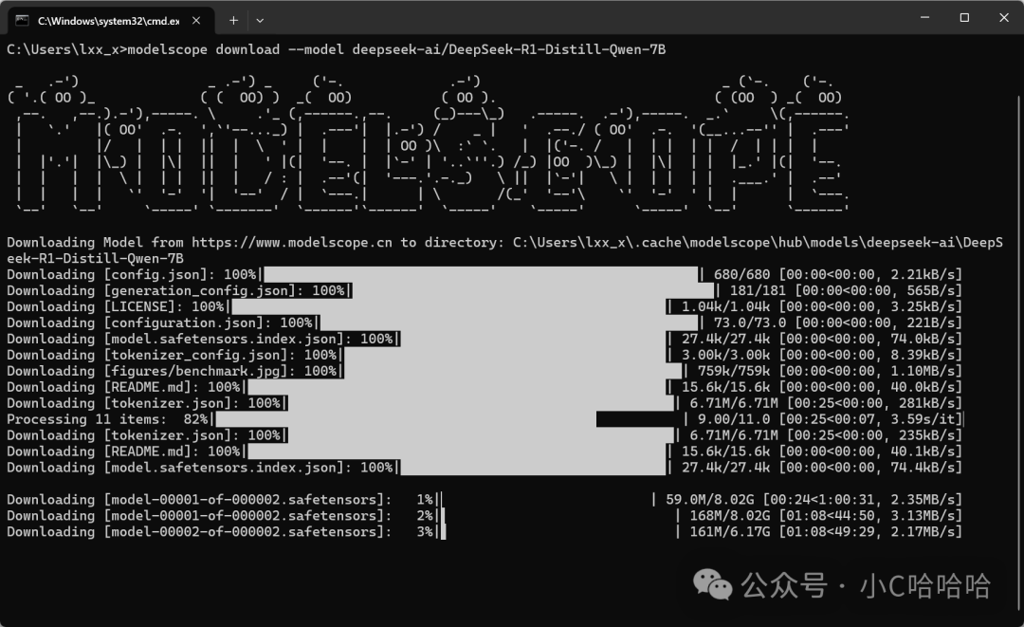Image resolution: width=1024 pixels, height=627 pixels.
Task: Click the '73.0/73.0' configuration.json status
Action: coord(750,323)
